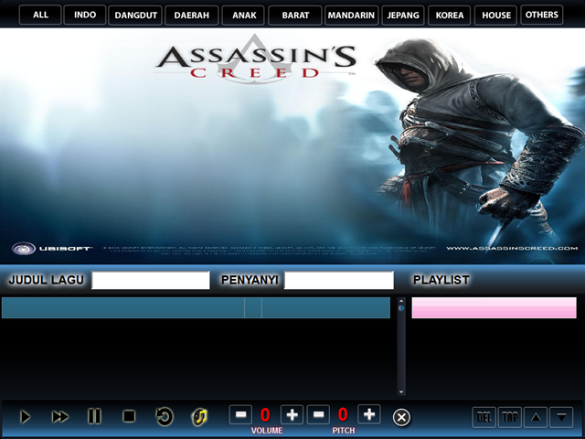Raise pitch with the plus button

coord(369,414)
